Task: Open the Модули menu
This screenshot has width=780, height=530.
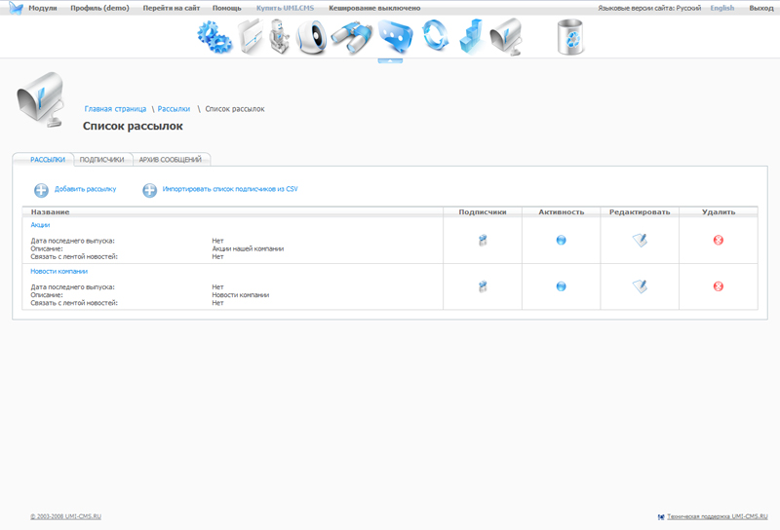Action: pyautogui.click(x=43, y=8)
